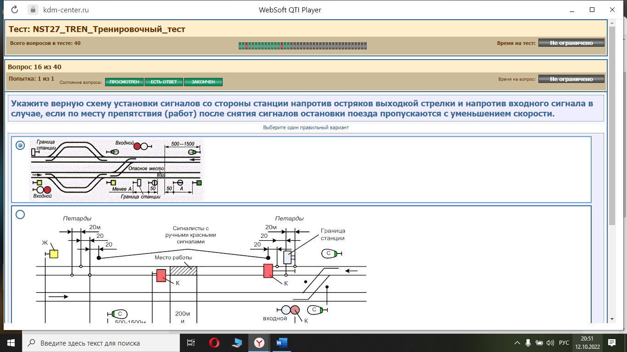The image size is (627, 352).
Task: Click the Вопрос 16 из 40 heading
Action: point(35,67)
